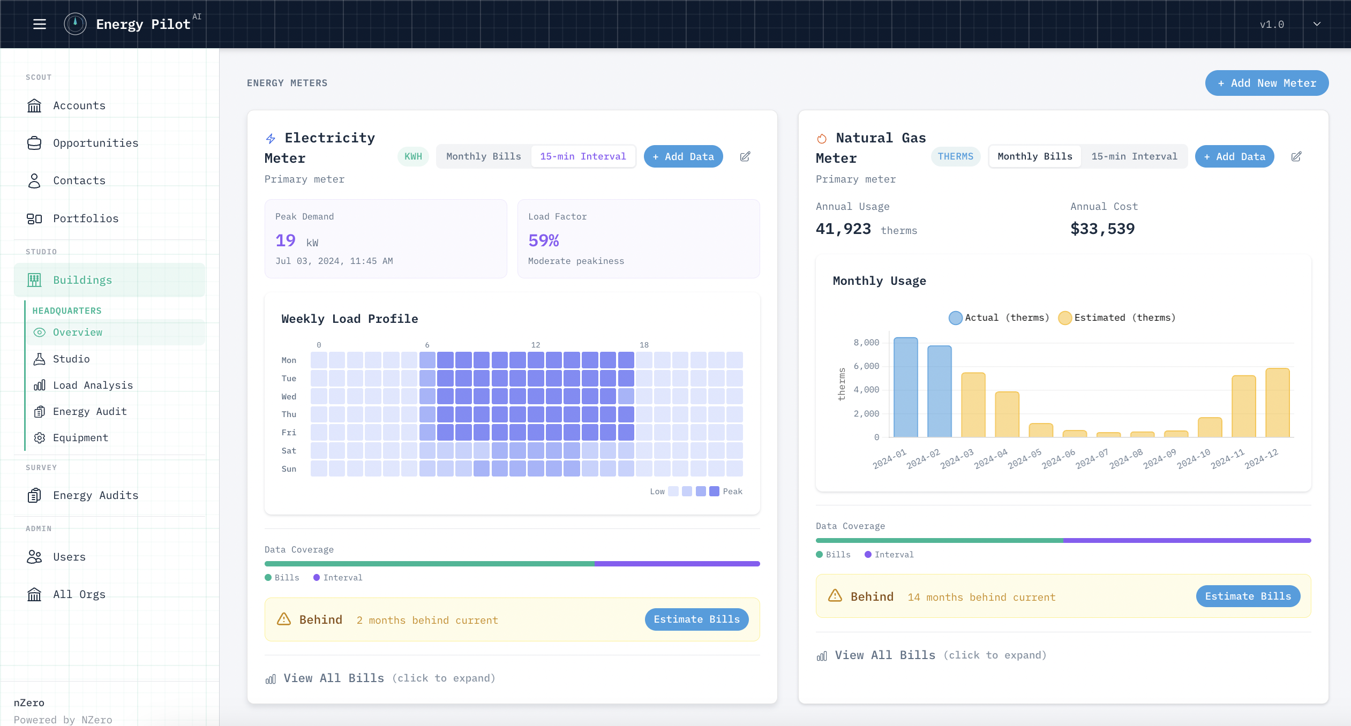
Task: Click the edit pencil on the Electricity Meter
Action: [745, 156]
